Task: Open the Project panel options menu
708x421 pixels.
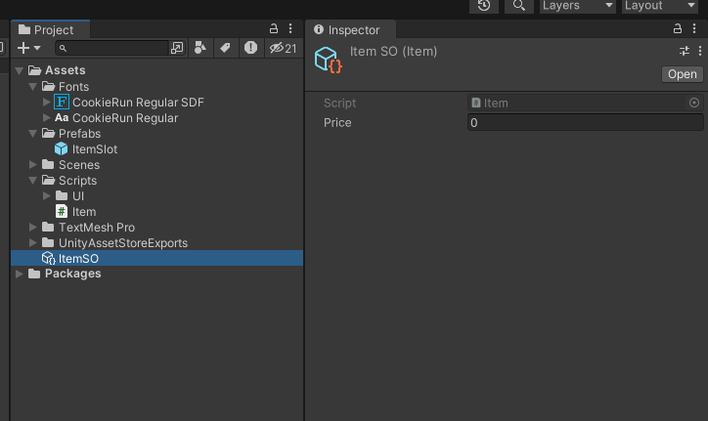Action: click(x=290, y=29)
